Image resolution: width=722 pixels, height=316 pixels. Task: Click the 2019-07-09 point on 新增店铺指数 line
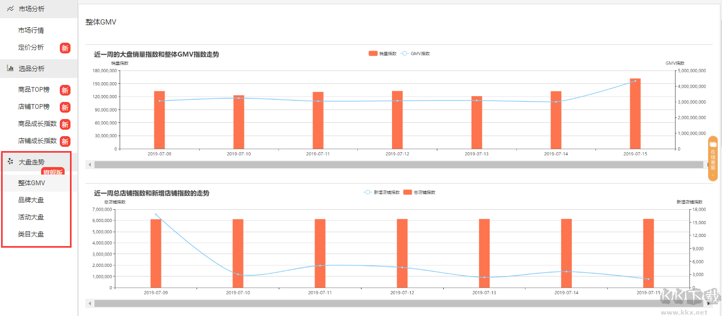(156, 215)
